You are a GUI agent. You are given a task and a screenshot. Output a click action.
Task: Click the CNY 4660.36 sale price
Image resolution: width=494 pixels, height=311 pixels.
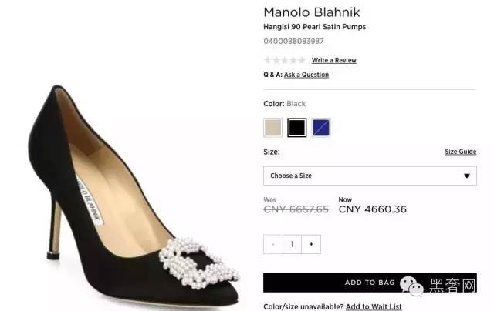(372, 209)
